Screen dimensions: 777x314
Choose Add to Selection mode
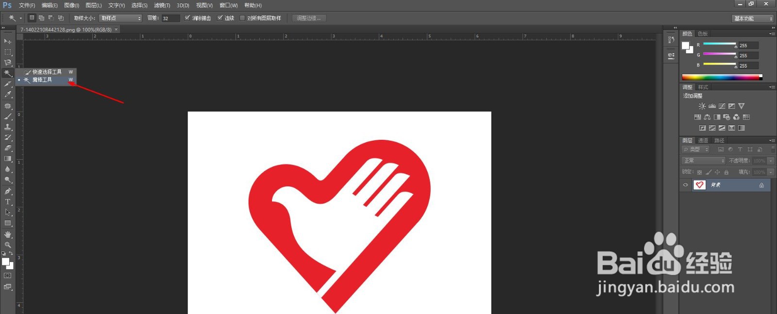point(41,18)
